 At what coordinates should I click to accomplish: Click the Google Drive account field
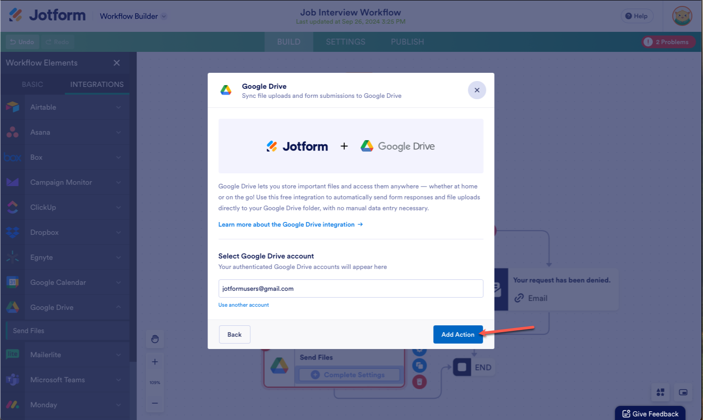coord(351,288)
